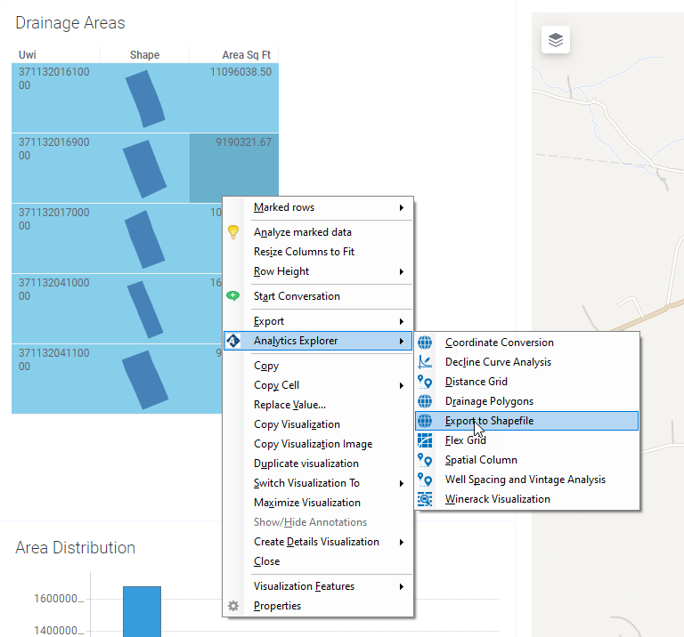Select Drainage Polygons
The height and width of the screenshot is (637, 684).
coord(526,401)
